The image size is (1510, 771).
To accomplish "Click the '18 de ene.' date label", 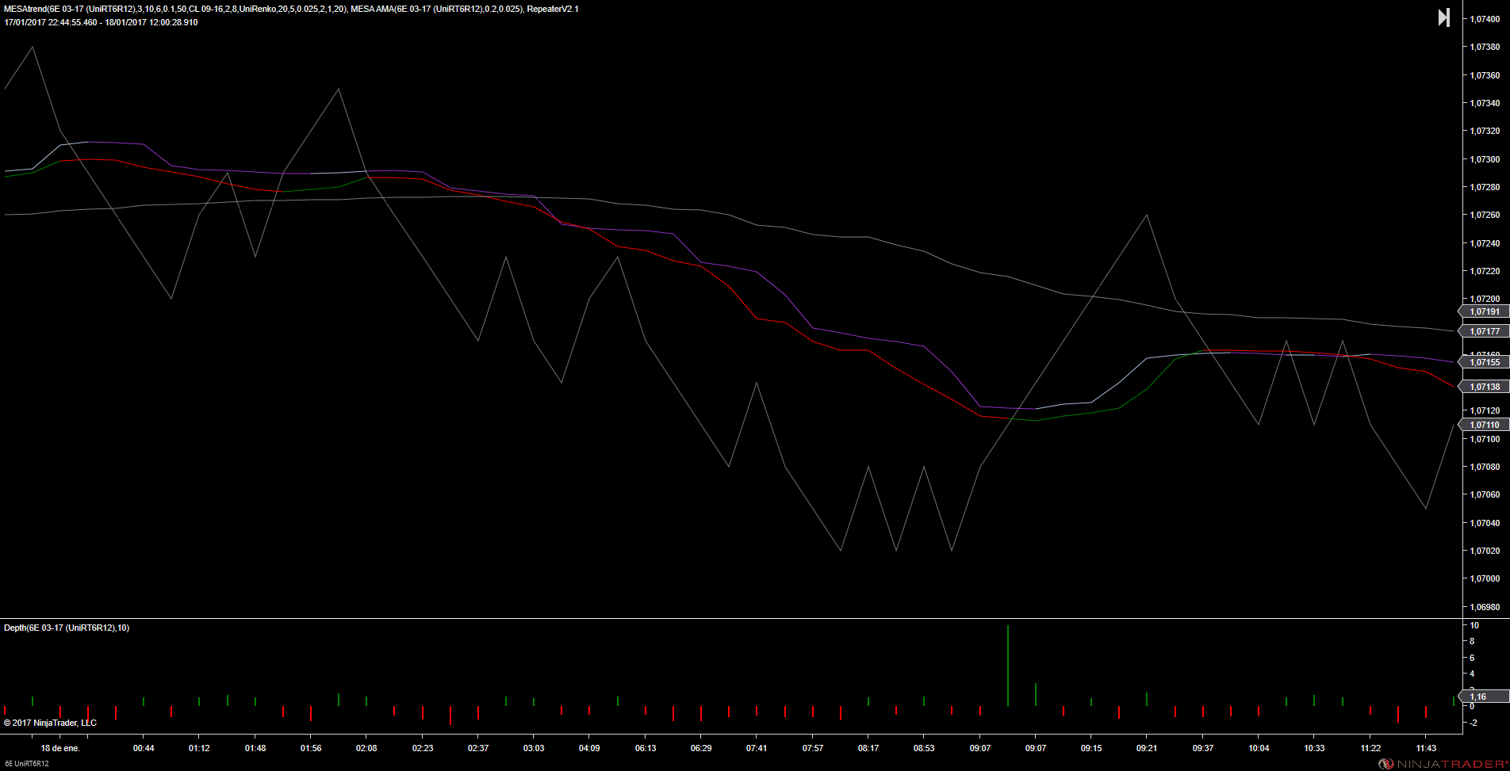I will point(60,748).
